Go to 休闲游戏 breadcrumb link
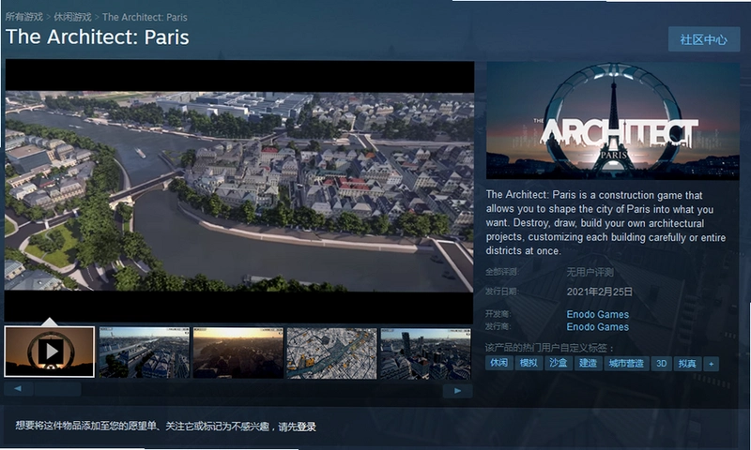 click(72, 17)
